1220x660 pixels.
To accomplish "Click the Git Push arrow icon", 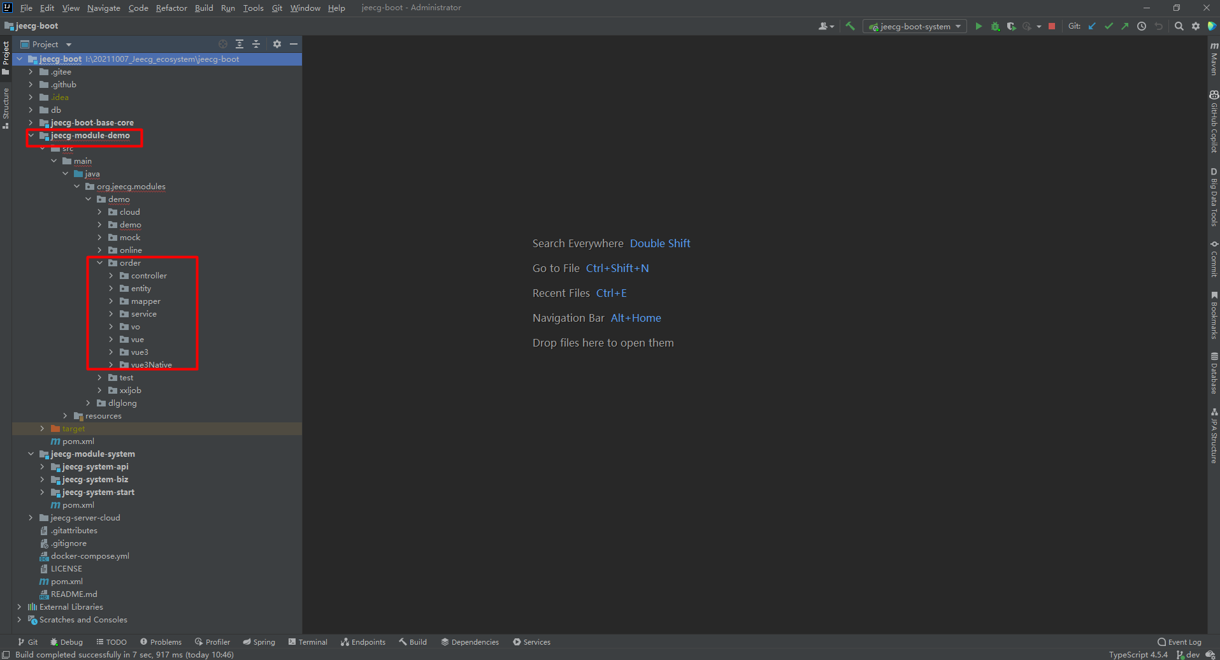I will click(1125, 26).
